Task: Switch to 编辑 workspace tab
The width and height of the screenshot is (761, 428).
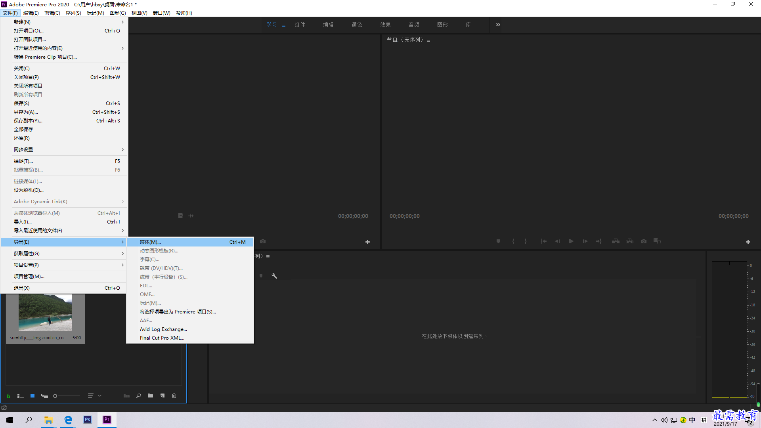Action: click(x=329, y=25)
